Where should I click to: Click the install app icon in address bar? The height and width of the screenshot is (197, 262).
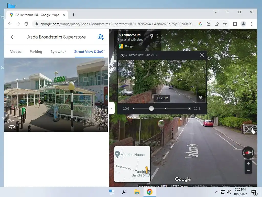coord(208,24)
